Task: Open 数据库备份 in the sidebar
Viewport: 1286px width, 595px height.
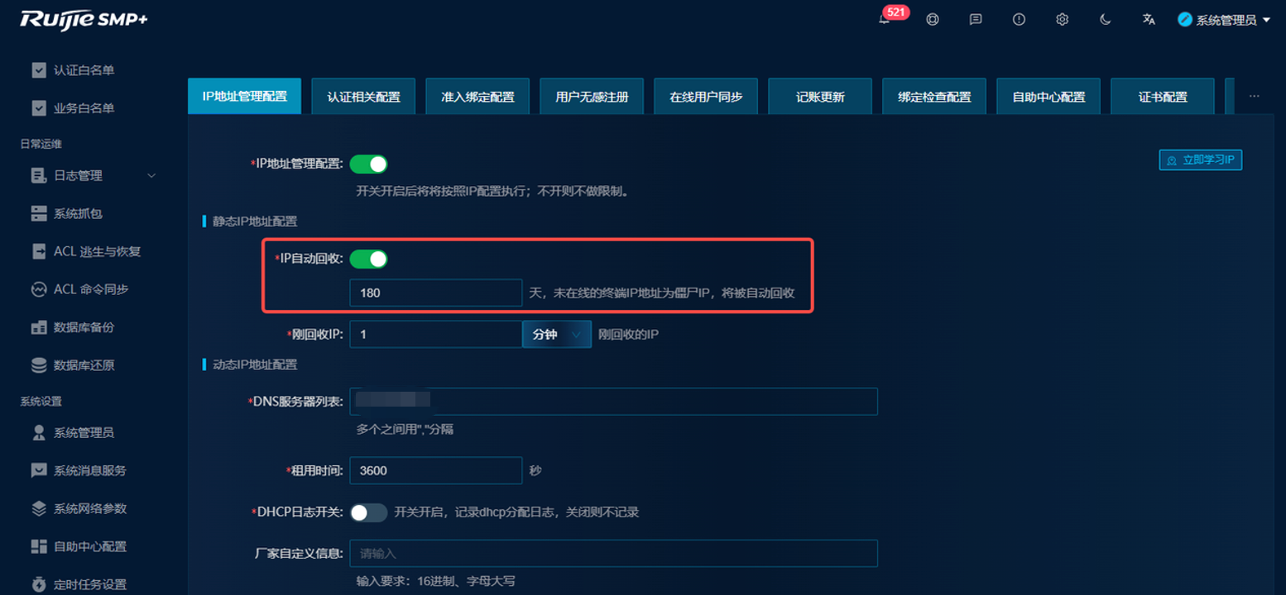Action: 84,327
